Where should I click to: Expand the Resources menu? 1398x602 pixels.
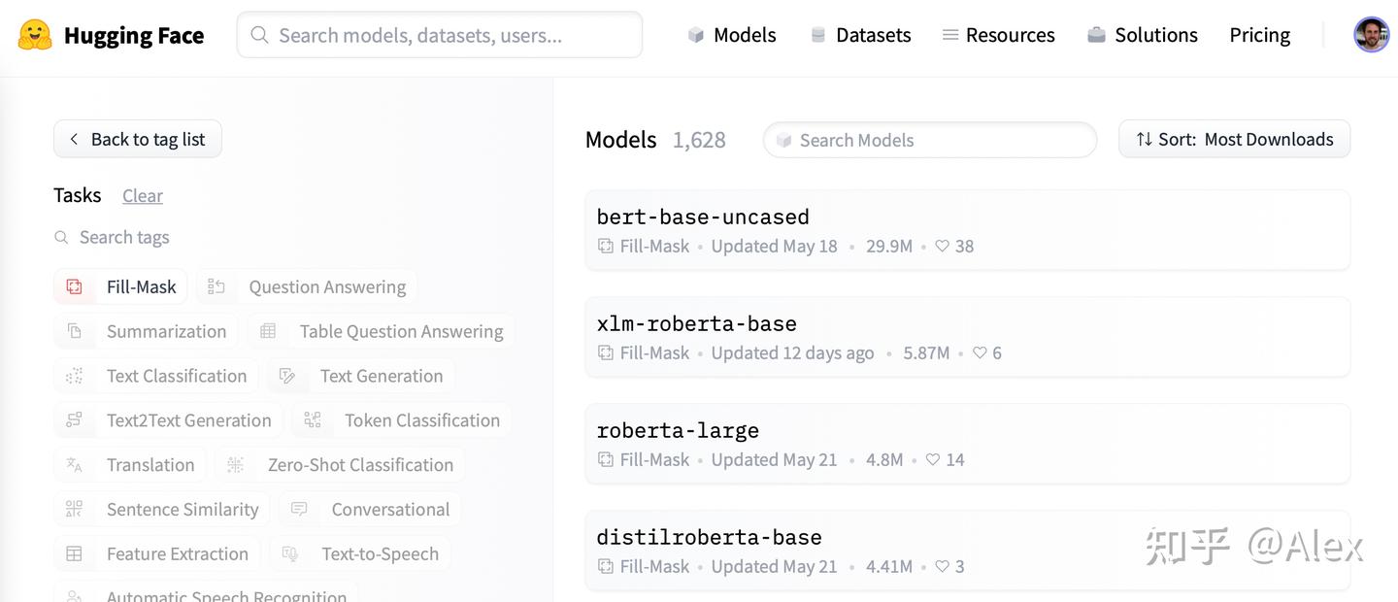998,36
